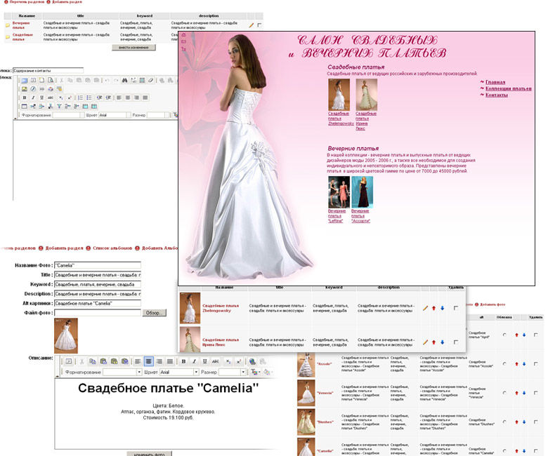Click the Keyword input field

pyautogui.click(x=97, y=284)
